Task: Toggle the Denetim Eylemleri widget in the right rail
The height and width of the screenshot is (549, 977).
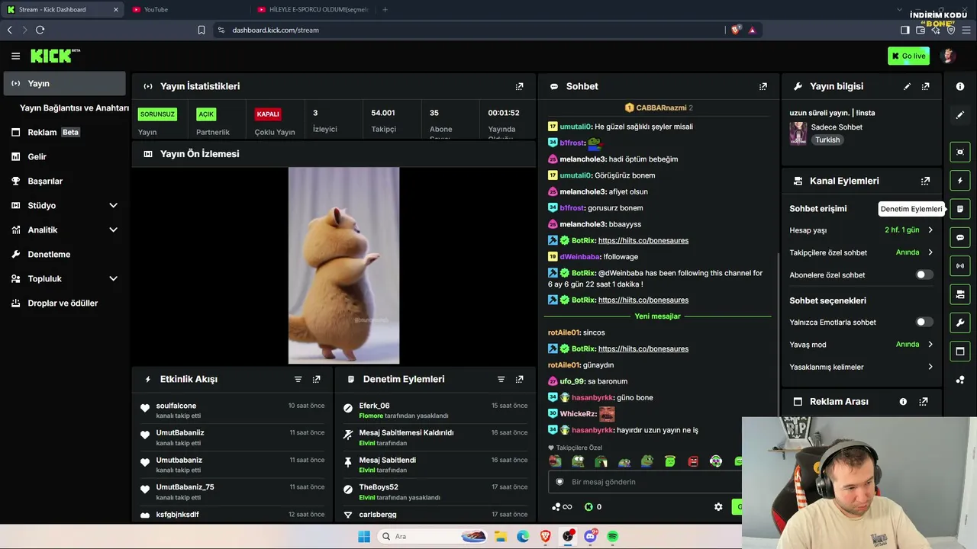Action: click(960, 209)
